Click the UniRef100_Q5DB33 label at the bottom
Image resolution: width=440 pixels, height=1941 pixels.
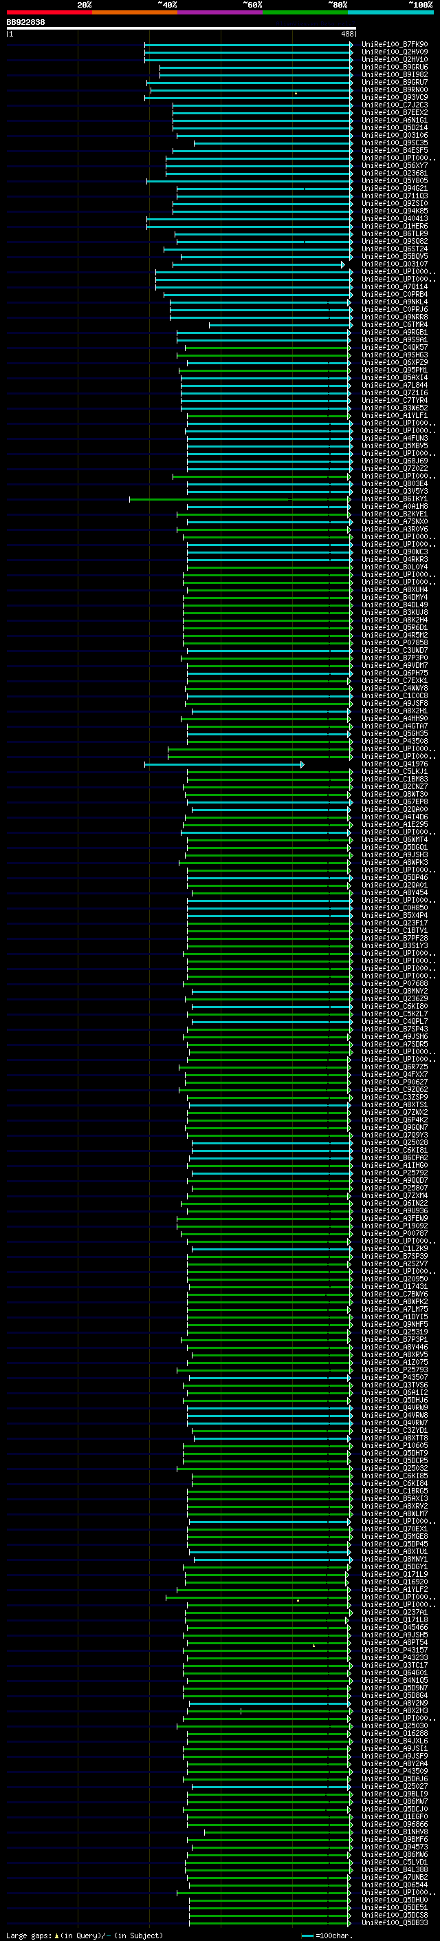395,1922
